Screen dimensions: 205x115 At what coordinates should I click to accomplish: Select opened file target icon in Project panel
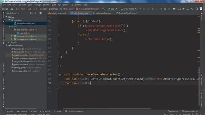31,13
